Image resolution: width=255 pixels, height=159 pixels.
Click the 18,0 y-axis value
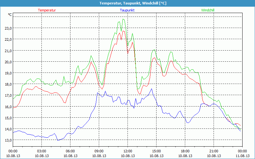coord(8,84)
